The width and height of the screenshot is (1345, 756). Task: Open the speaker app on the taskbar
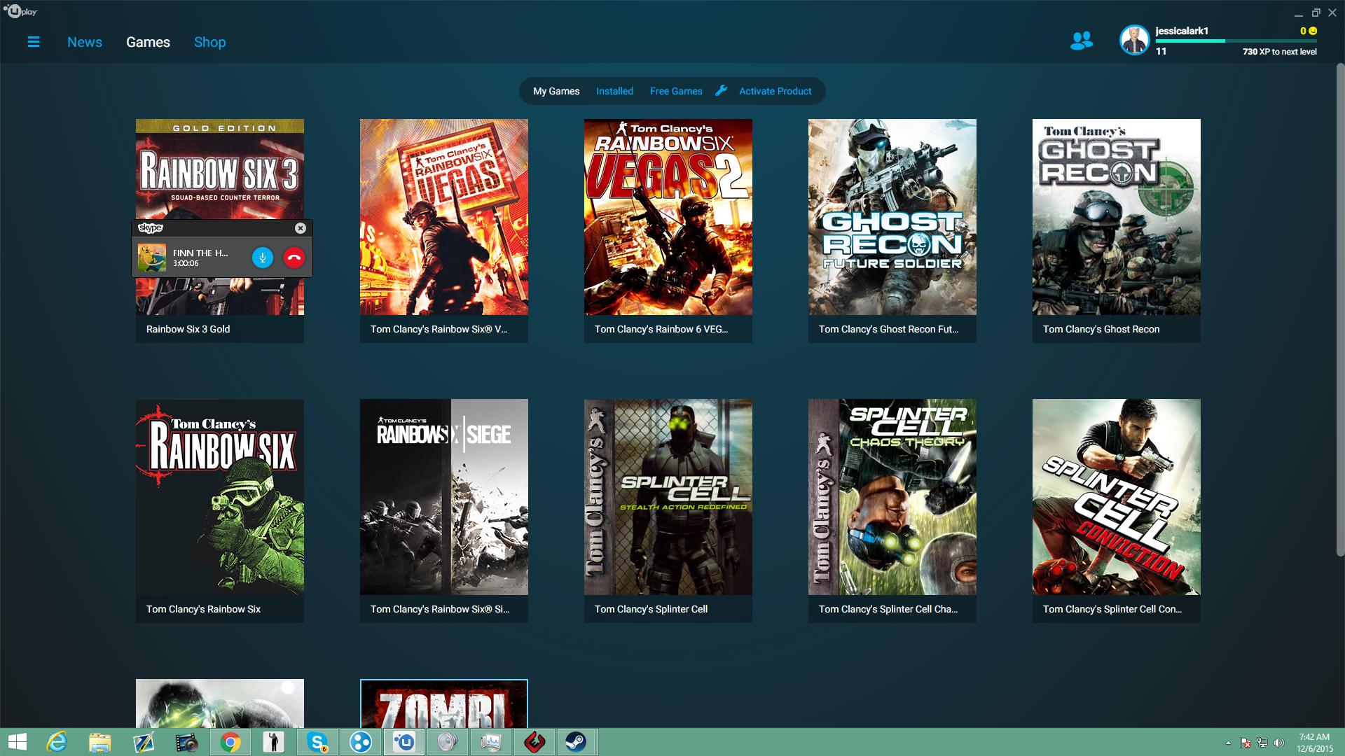(x=447, y=742)
